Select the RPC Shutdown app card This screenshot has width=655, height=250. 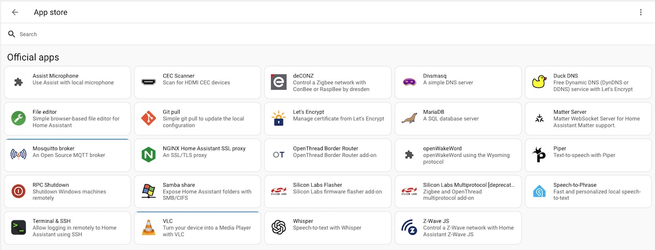(x=67, y=191)
